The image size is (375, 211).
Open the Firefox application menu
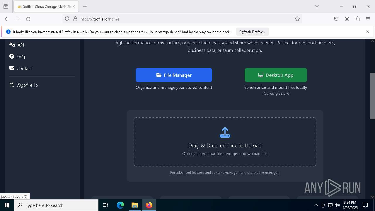pos(368,19)
